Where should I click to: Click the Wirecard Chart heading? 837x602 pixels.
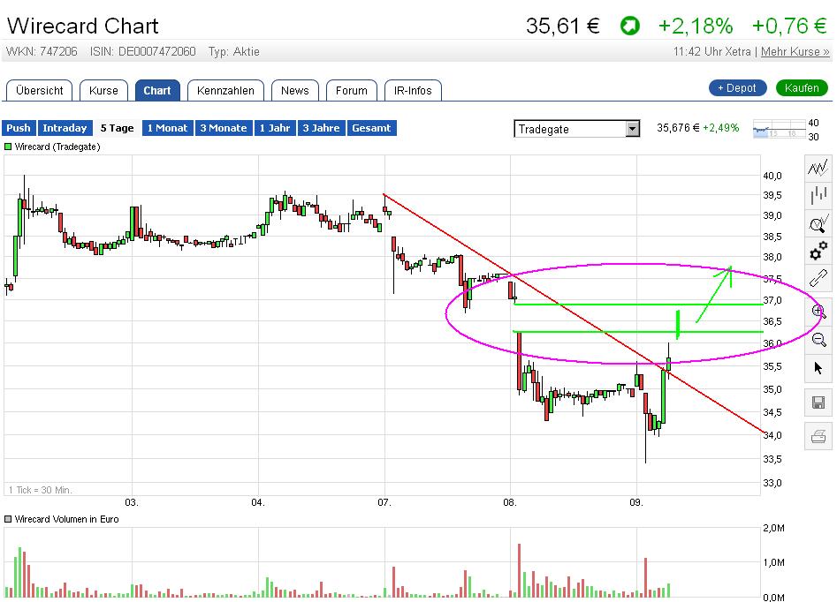[x=83, y=26]
